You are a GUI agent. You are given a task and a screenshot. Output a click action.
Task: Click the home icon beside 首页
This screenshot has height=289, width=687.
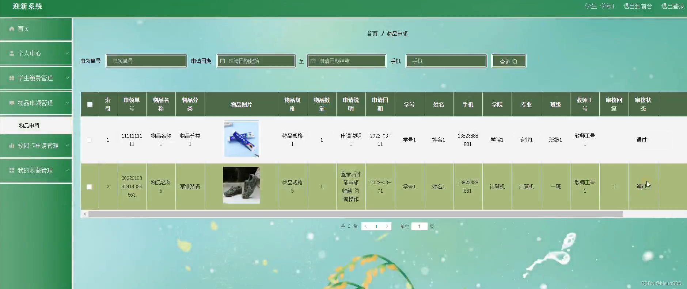pos(12,28)
